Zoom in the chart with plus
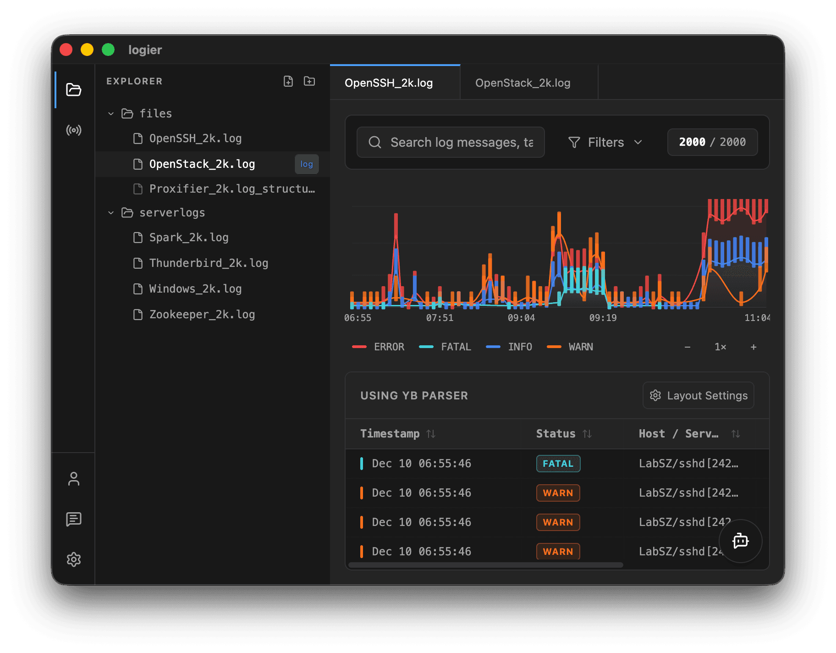 click(753, 347)
